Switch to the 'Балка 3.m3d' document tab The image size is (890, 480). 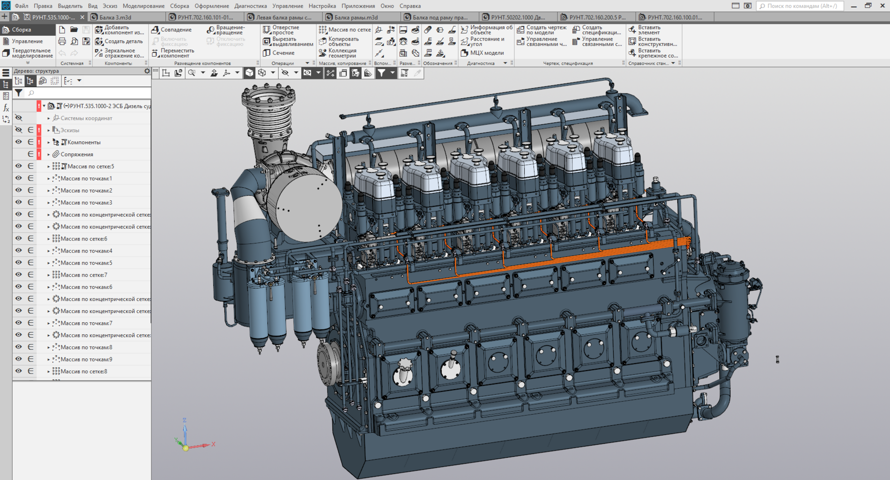(115, 17)
